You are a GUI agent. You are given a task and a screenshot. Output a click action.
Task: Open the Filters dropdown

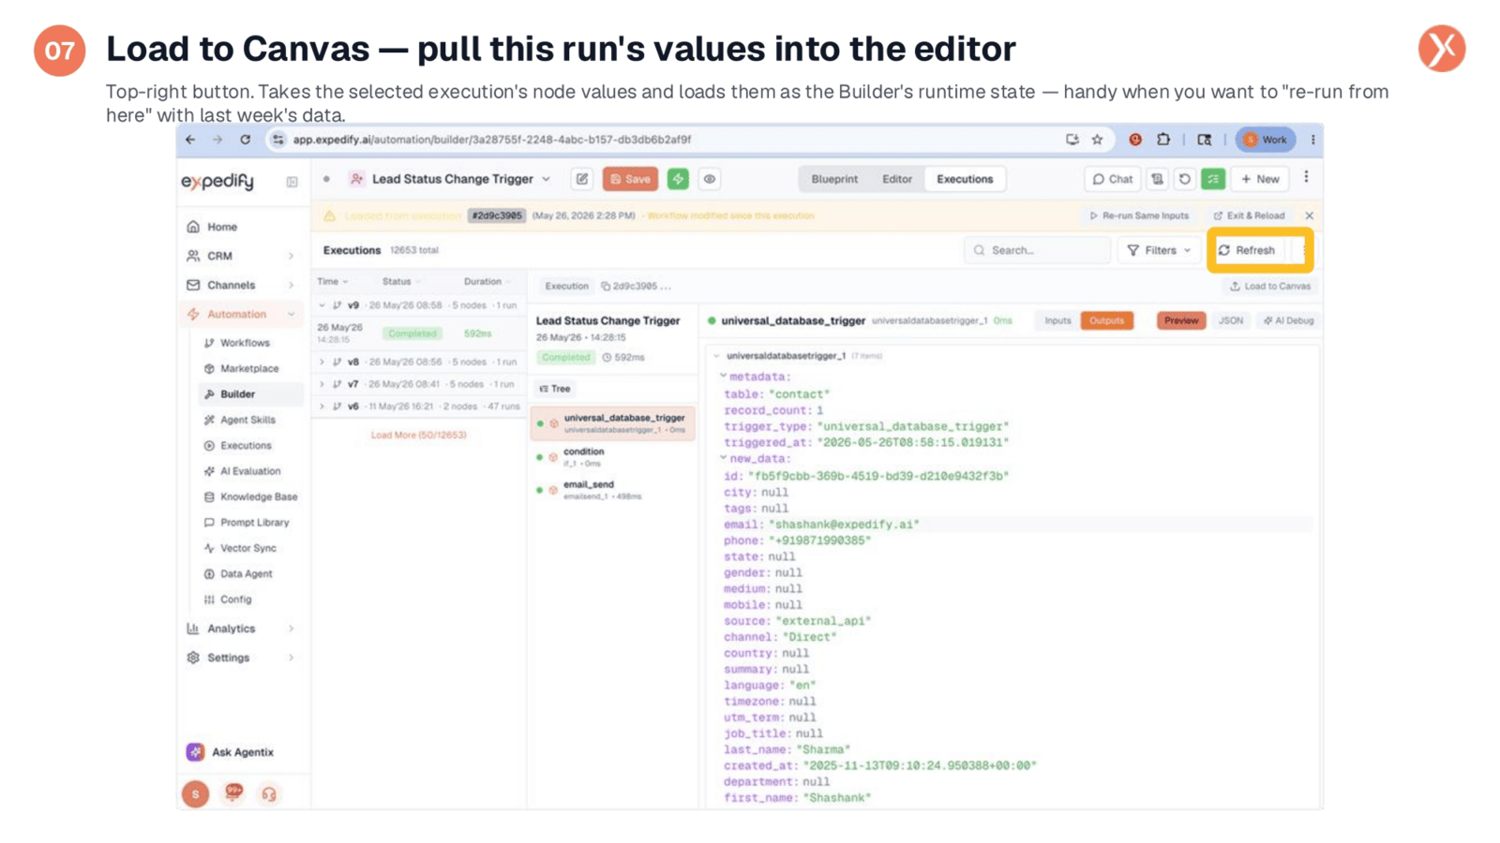[1159, 250]
